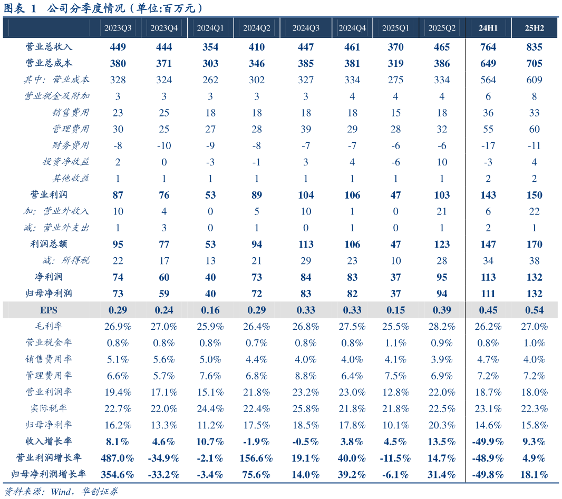Select the 营业利润增长率 value 487.0%
Screen dimensions: 562x499
pyautogui.click(x=118, y=458)
